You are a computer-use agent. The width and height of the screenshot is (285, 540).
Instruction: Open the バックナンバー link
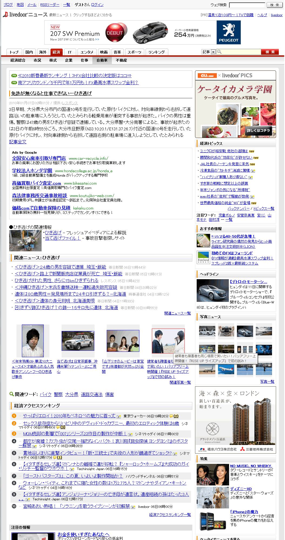point(239,208)
